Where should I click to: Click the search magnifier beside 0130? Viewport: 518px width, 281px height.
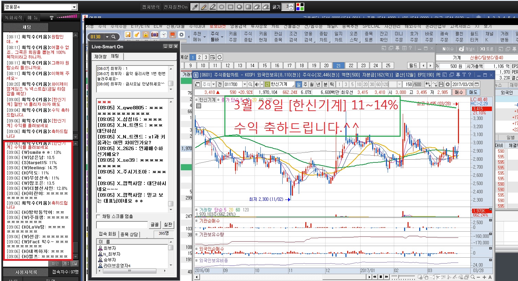point(114,37)
